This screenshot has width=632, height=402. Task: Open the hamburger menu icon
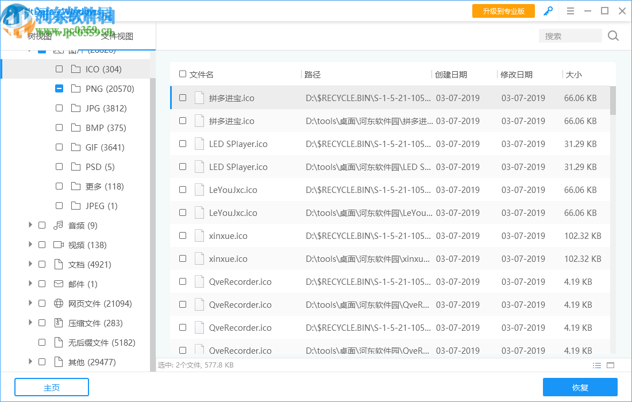tap(570, 10)
